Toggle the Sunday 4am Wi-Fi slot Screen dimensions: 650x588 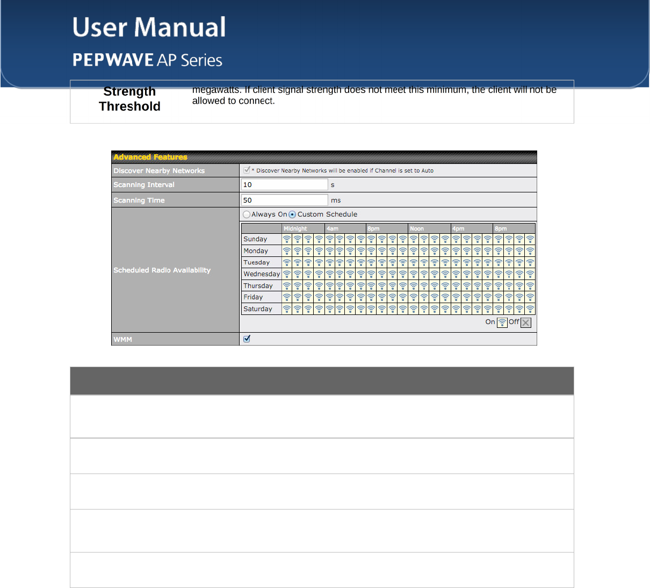click(329, 239)
